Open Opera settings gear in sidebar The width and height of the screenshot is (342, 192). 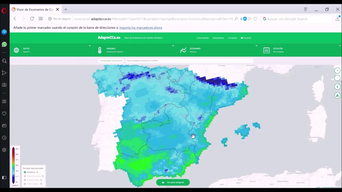click(x=4, y=150)
